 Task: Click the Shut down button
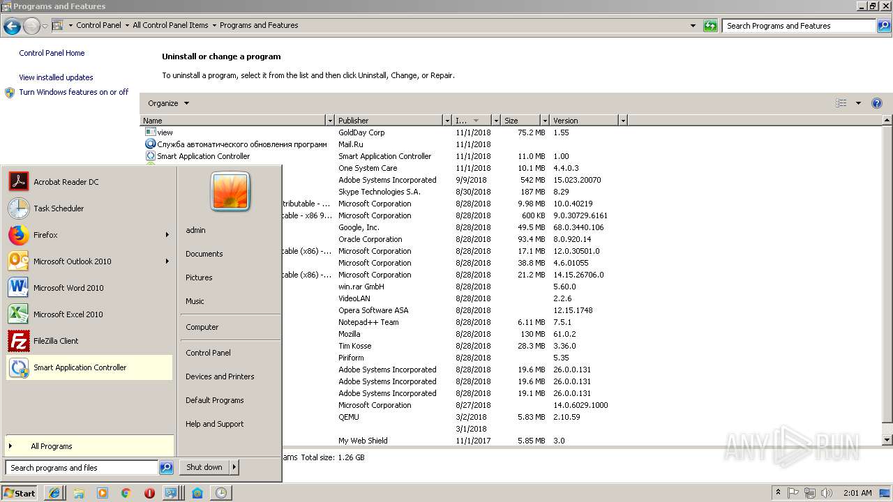pos(204,467)
